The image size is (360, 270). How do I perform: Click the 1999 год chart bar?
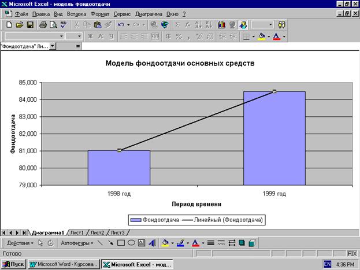274,139
